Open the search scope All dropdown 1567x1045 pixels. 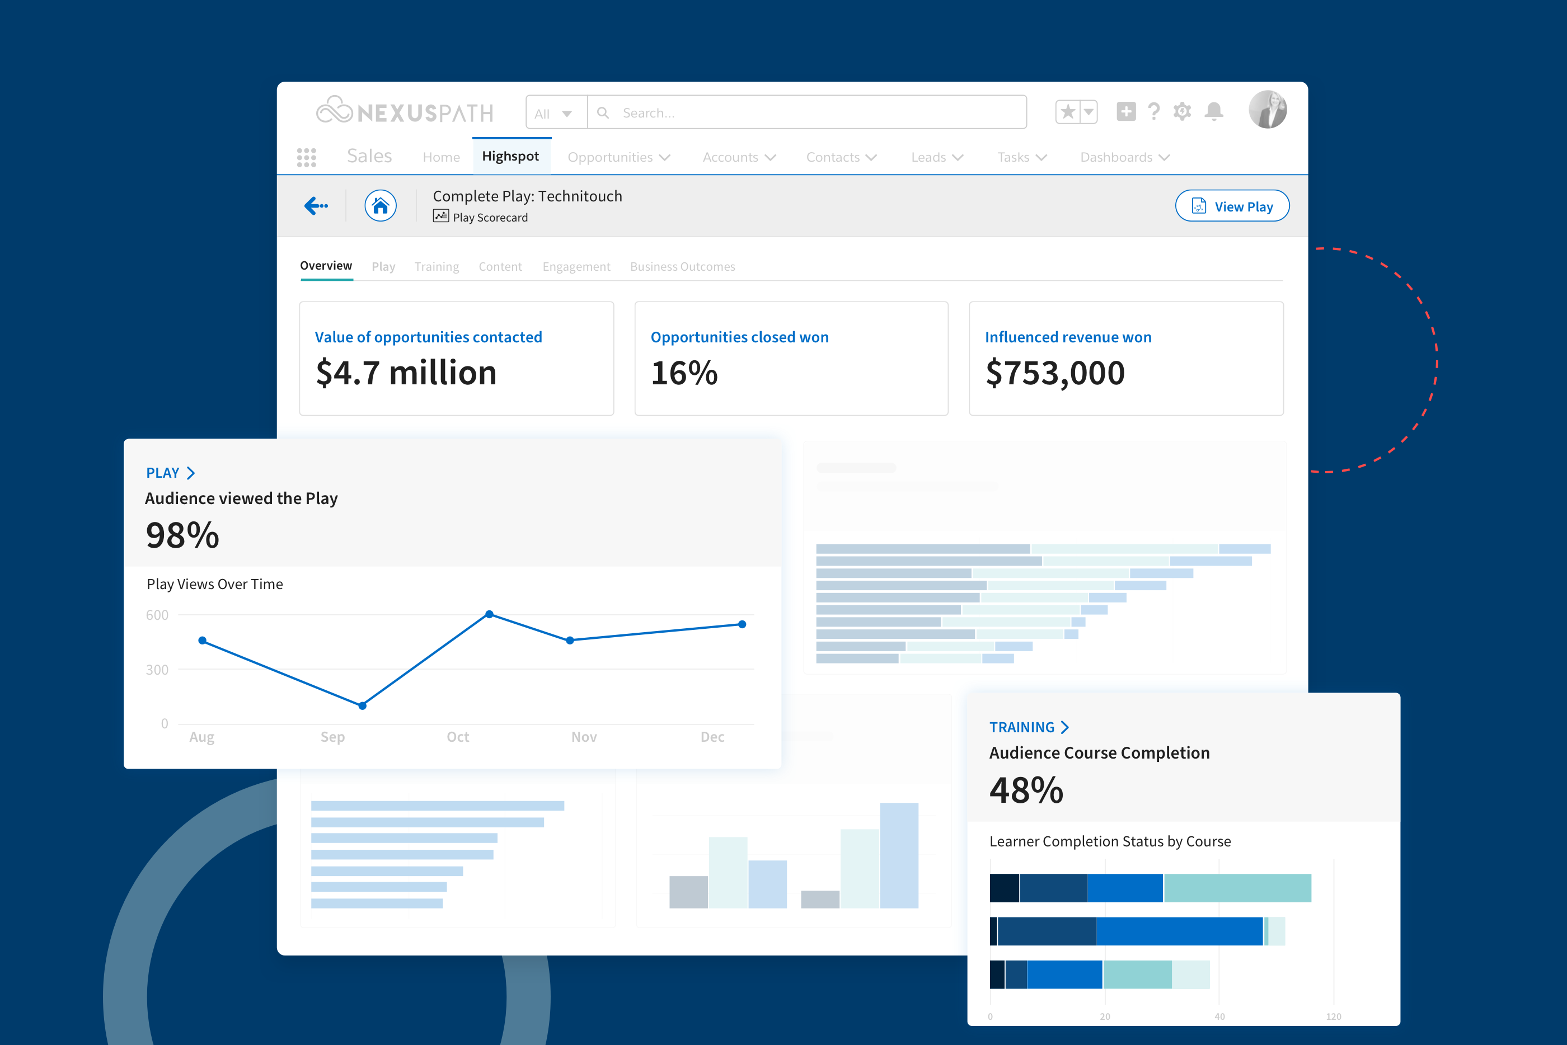click(x=555, y=112)
